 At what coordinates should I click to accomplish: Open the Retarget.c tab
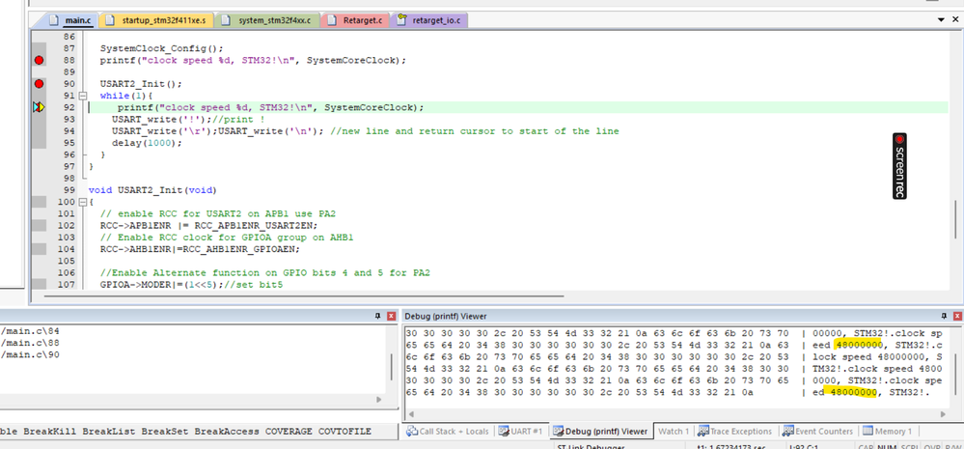tap(357, 20)
